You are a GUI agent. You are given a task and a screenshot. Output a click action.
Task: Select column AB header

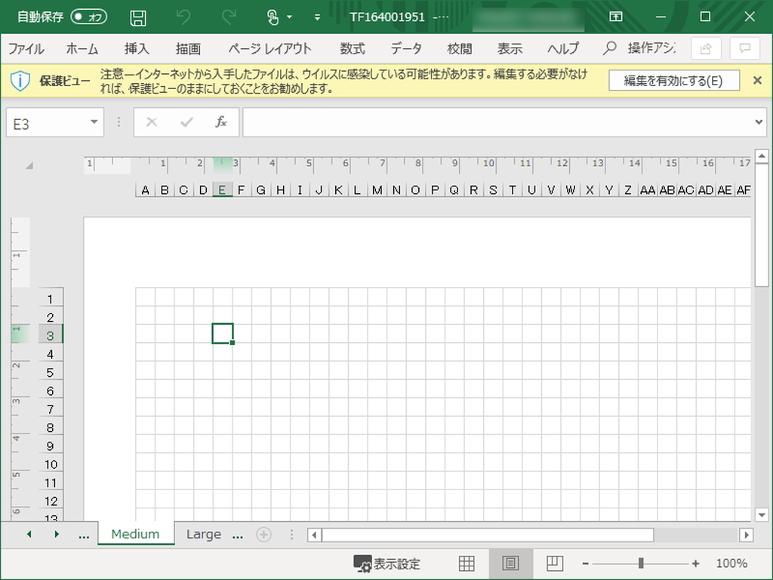[x=667, y=190]
